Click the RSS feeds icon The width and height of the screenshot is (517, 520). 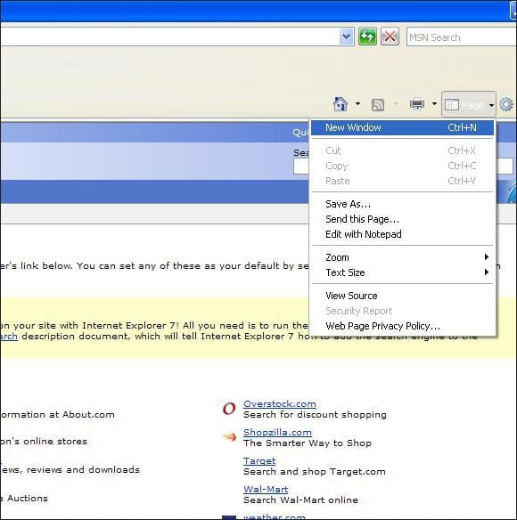coord(378,105)
